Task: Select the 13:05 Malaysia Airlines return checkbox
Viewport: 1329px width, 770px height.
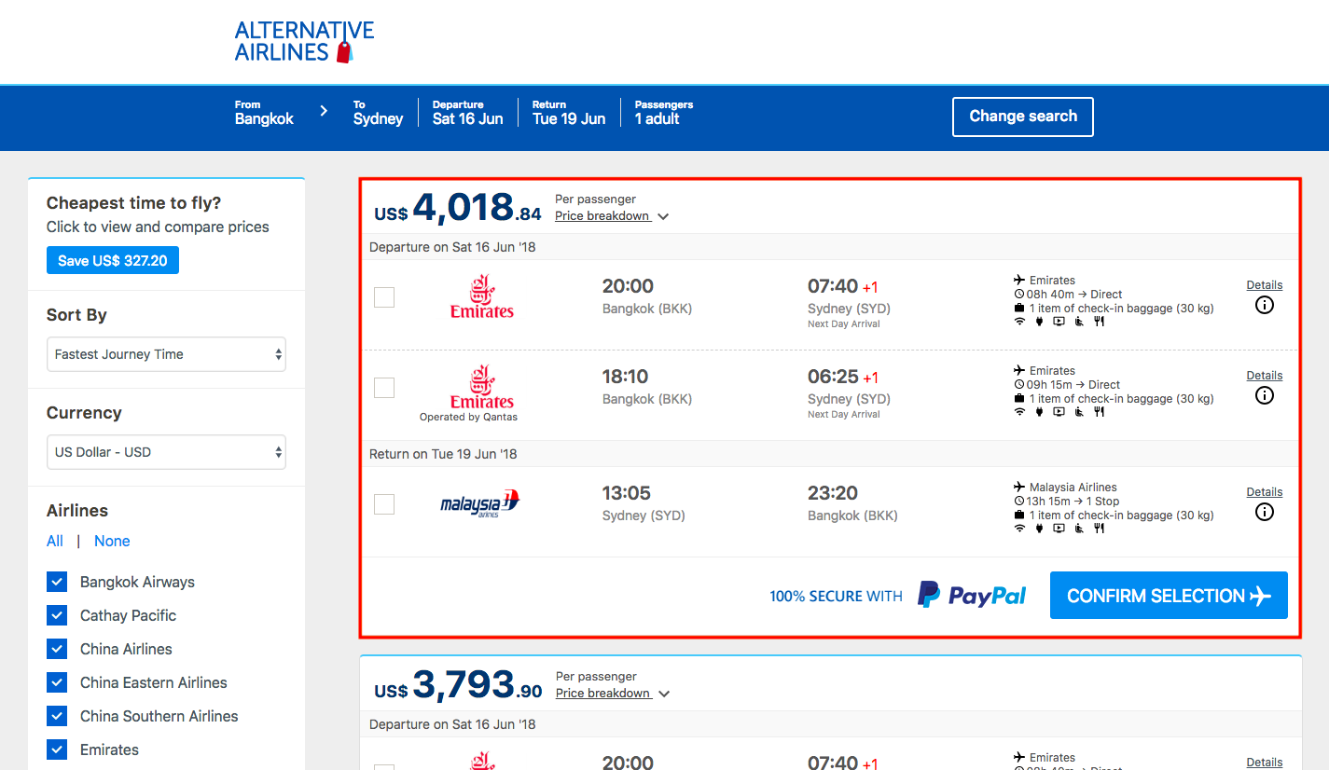Action: [384, 504]
